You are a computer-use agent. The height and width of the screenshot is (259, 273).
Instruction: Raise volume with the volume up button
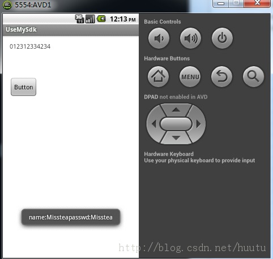pos(190,38)
